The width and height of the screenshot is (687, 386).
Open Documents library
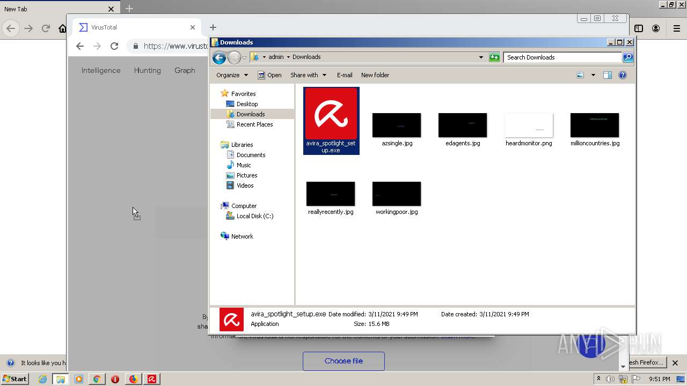point(251,155)
